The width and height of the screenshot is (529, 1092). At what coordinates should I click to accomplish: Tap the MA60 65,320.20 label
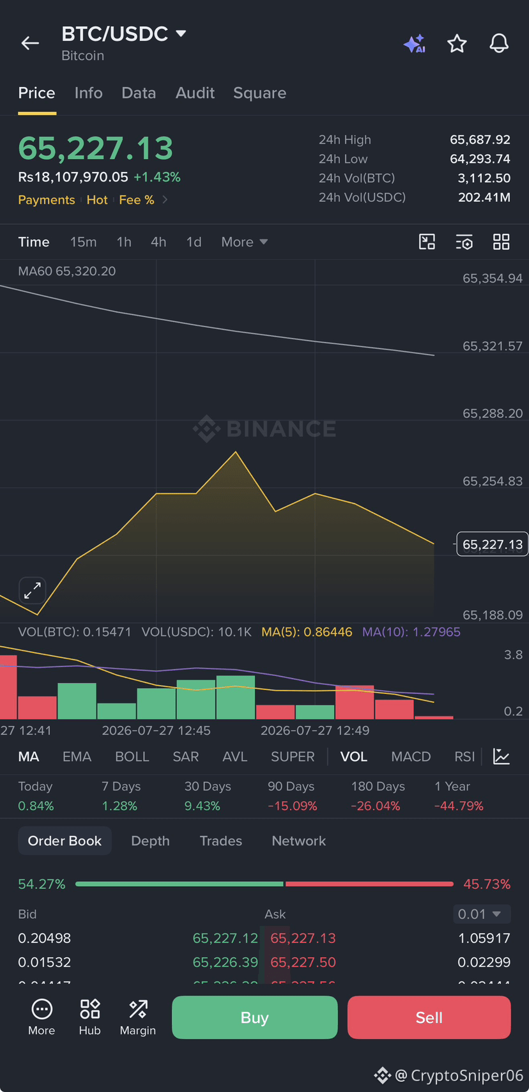pyautogui.click(x=67, y=271)
